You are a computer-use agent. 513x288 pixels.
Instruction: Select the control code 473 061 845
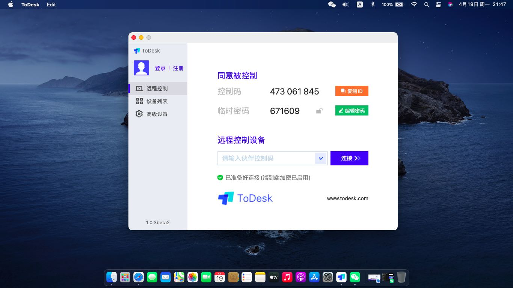click(x=294, y=91)
